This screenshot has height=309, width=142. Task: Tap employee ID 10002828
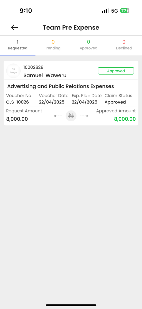[33, 67]
